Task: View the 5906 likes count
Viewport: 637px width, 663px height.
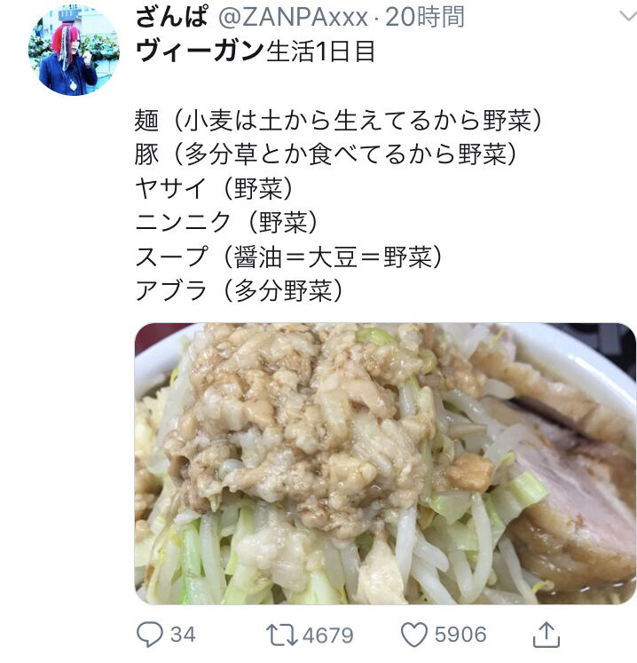Action: click(460, 635)
